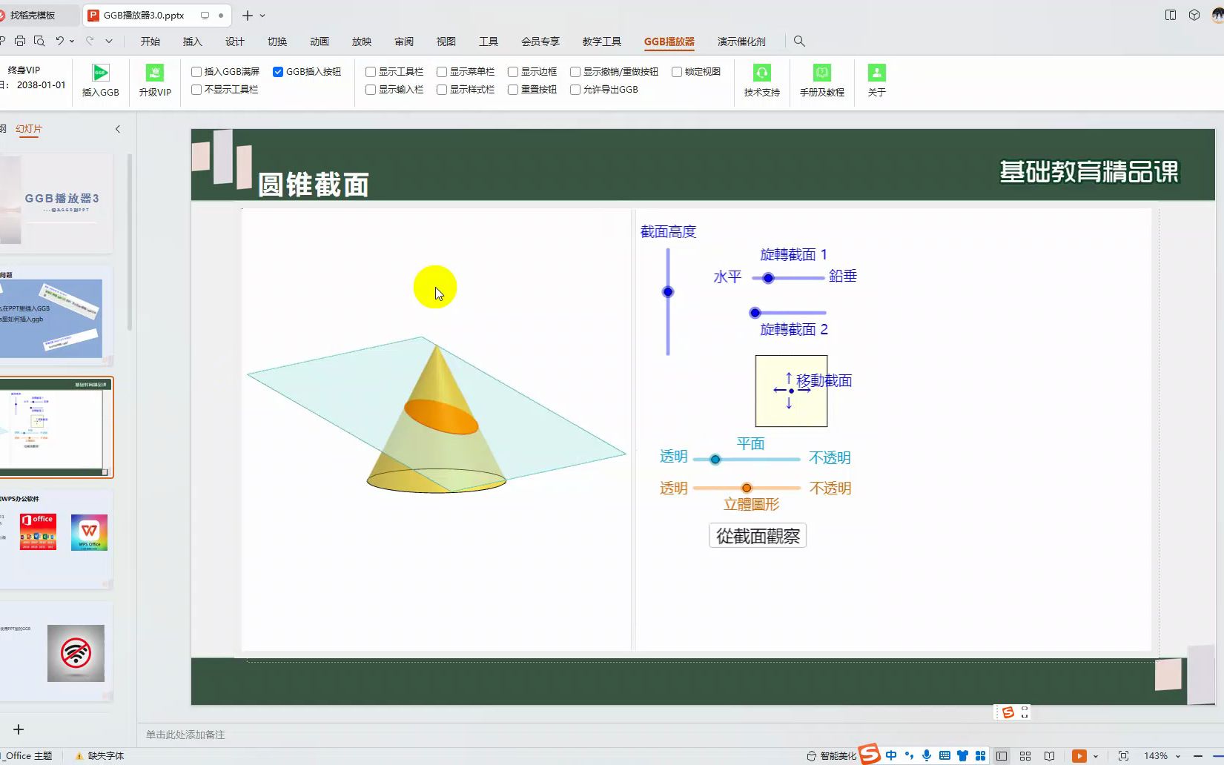
Task: Click the 关于 person icon
Action: (877, 73)
